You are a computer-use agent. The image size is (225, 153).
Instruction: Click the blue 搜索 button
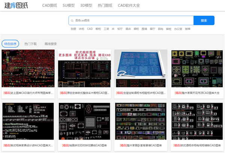(204, 21)
